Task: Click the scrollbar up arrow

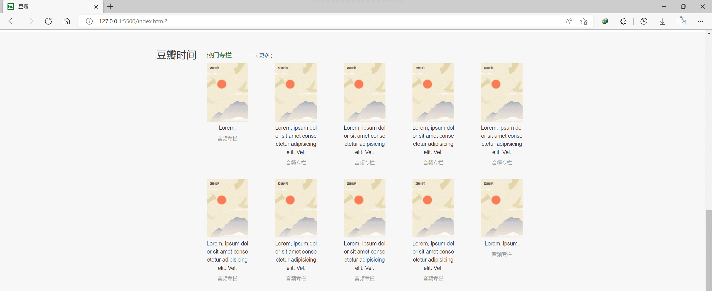Action: (709, 34)
